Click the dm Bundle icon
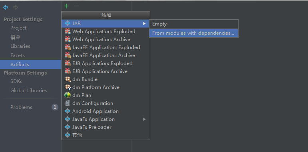Screen dimensions: 308x152 68,79
